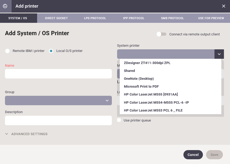This screenshot has width=230, height=164.
Task: Click the Save button
Action: [214, 155]
